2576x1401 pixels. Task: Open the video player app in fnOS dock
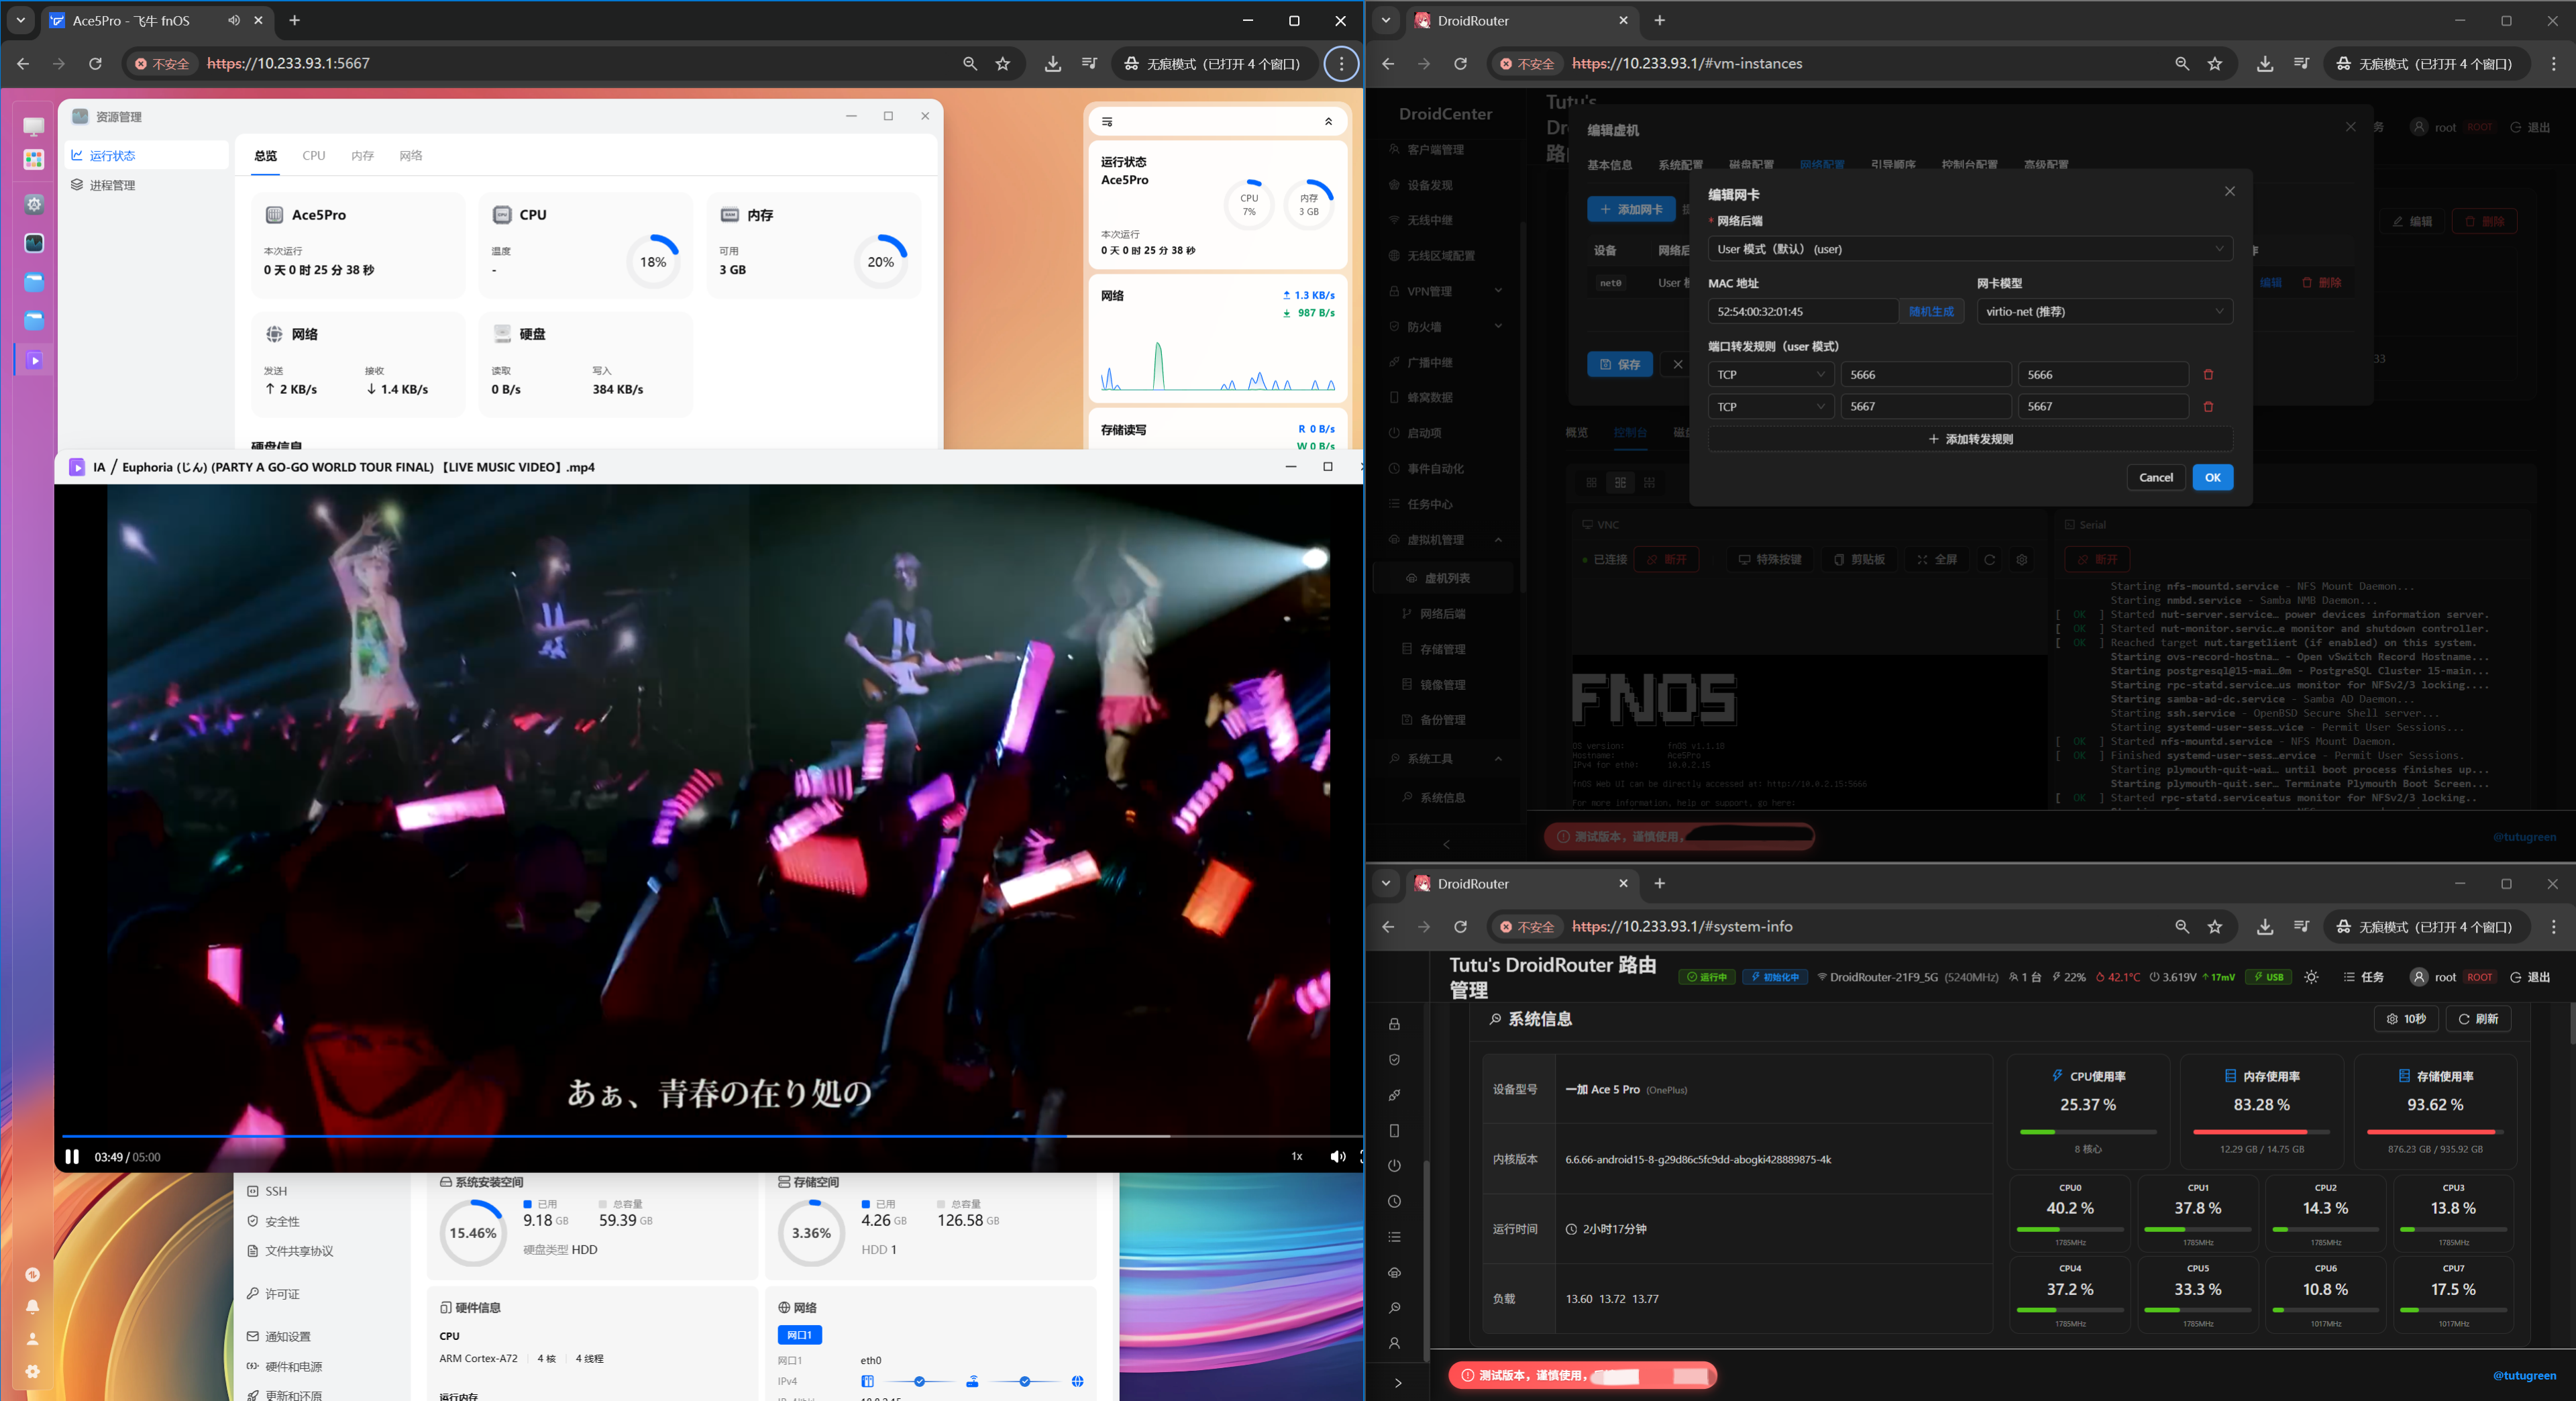34,360
